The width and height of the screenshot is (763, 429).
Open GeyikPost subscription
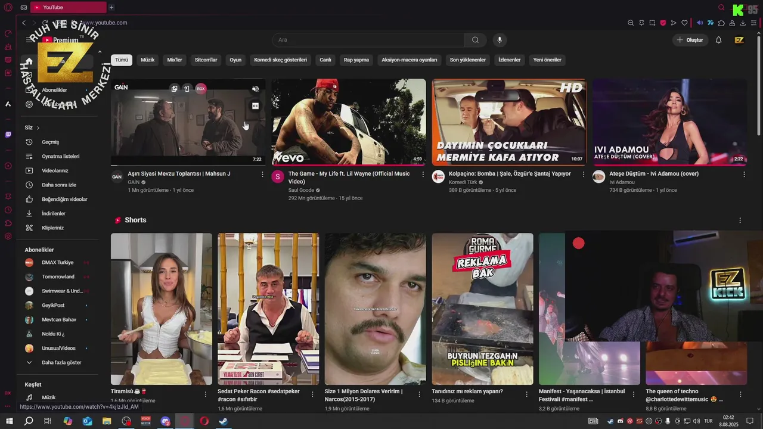(x=58, y=306)
